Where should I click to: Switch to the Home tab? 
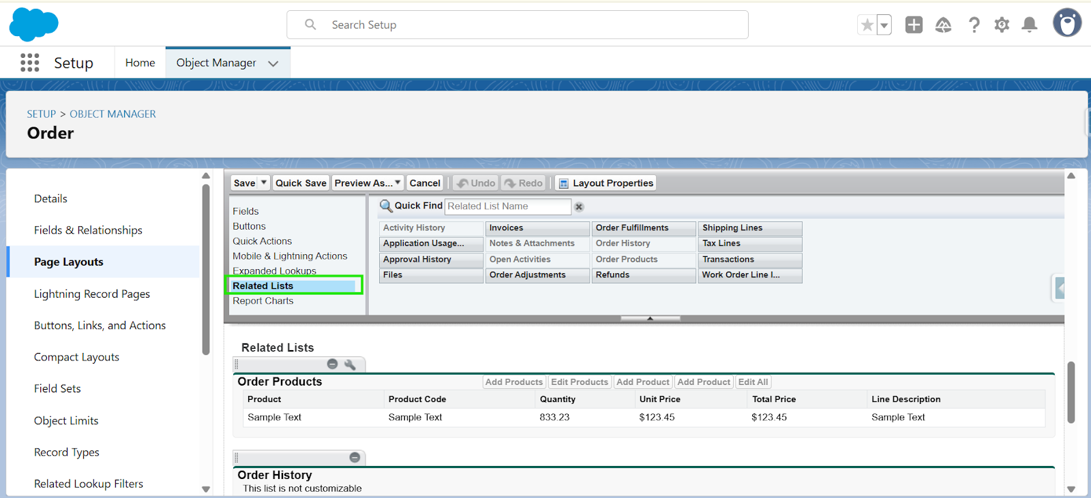pos(140,63)
